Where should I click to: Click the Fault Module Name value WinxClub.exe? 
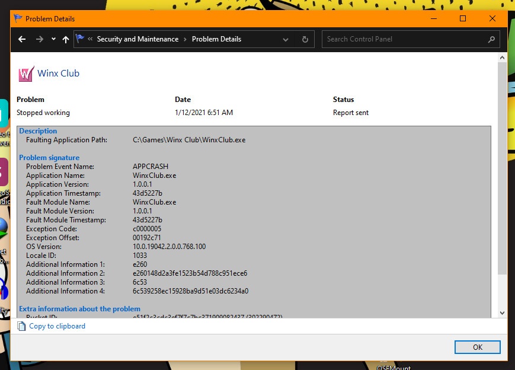pyautogui.click(x=154, y=202)
